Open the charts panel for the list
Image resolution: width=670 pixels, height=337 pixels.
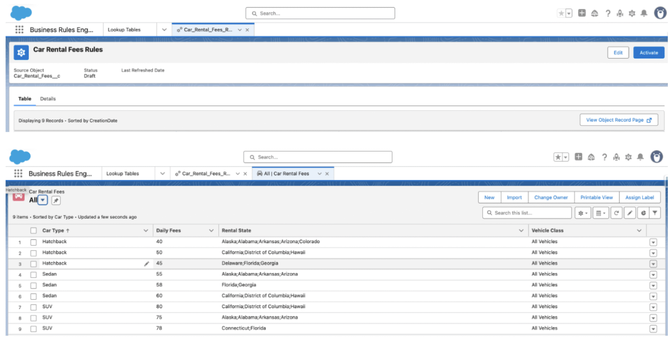point(643,213)
